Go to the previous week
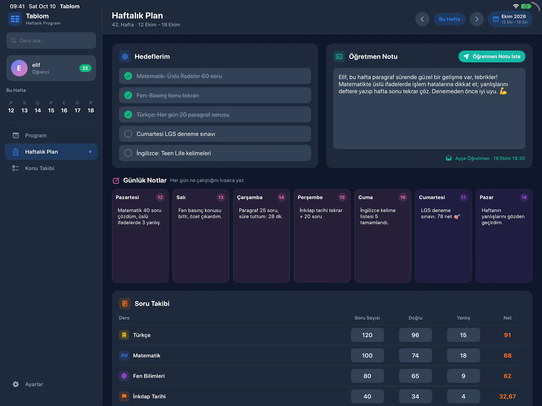Image resolution: width=542 pixels, height=406 pixels. [x=422, y=19]
